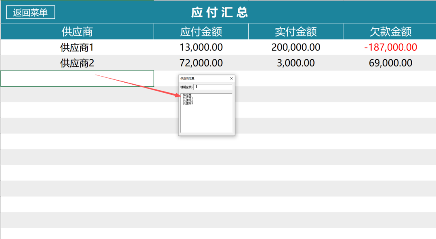Click the 模糊查找 search input field
This screenshot has height=239, width=436.
tap(213, 87)
